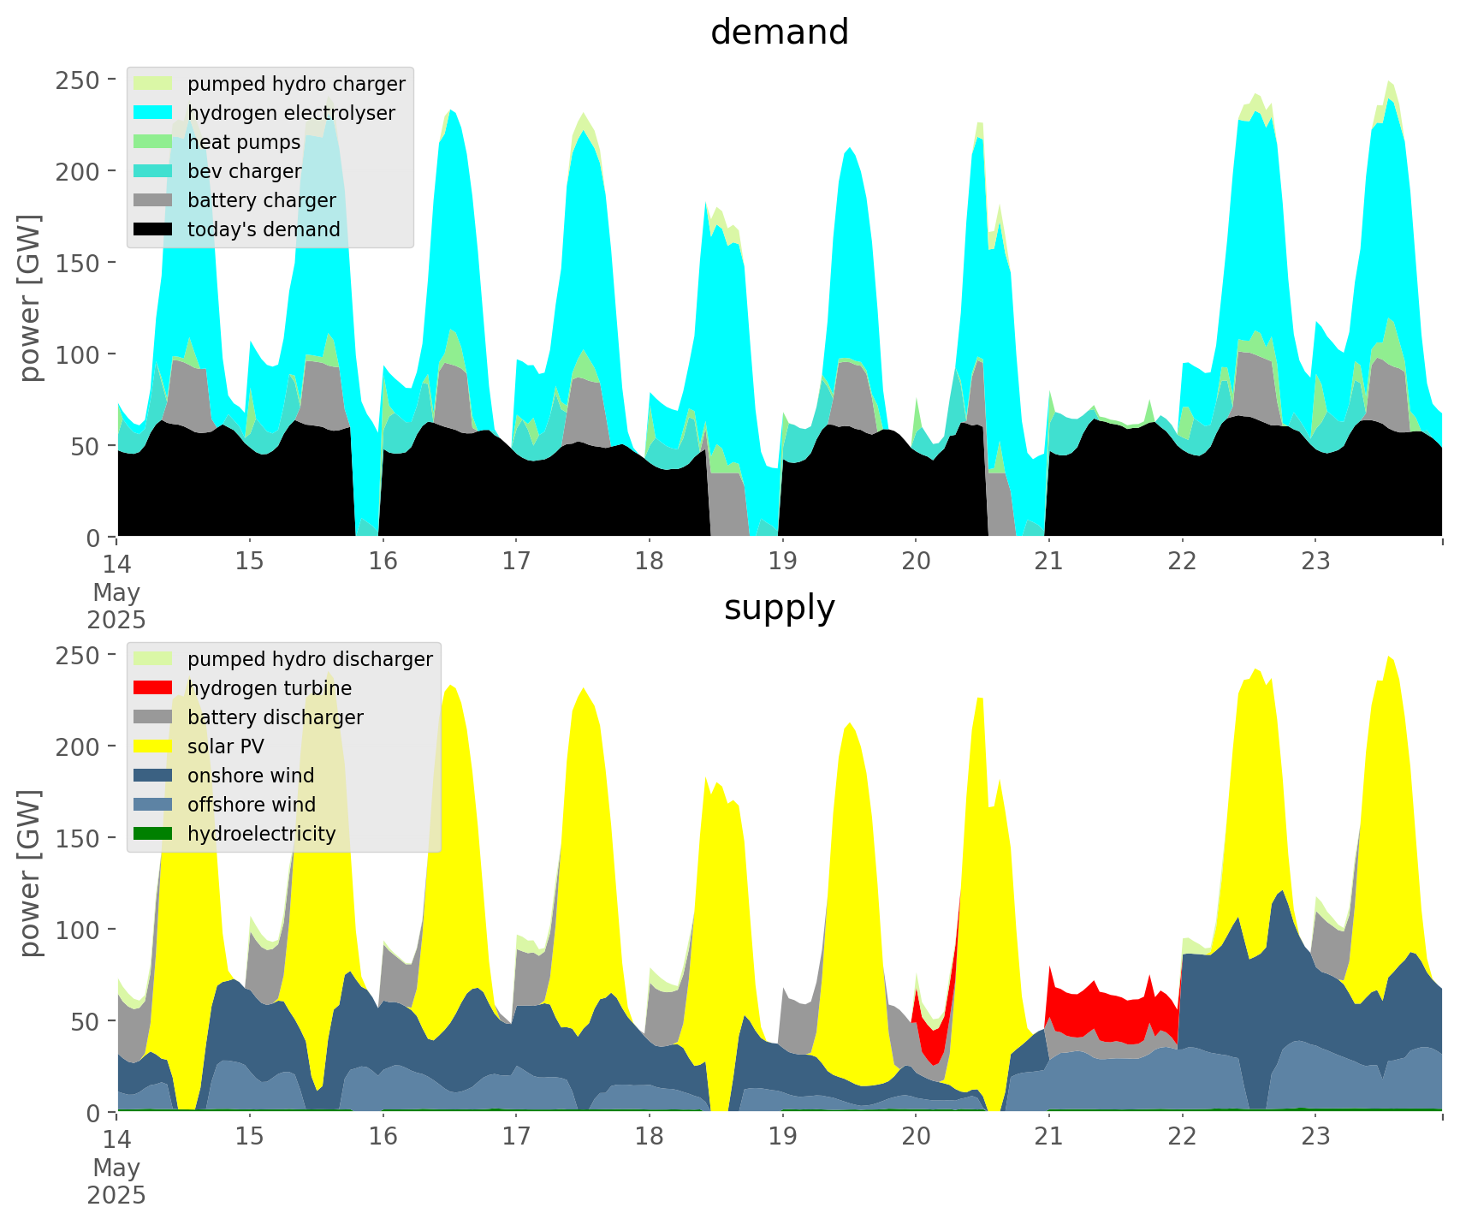Select the 'battery discharger' legend label
Screen dimensions: 1460x1225
tap(276, 718)
